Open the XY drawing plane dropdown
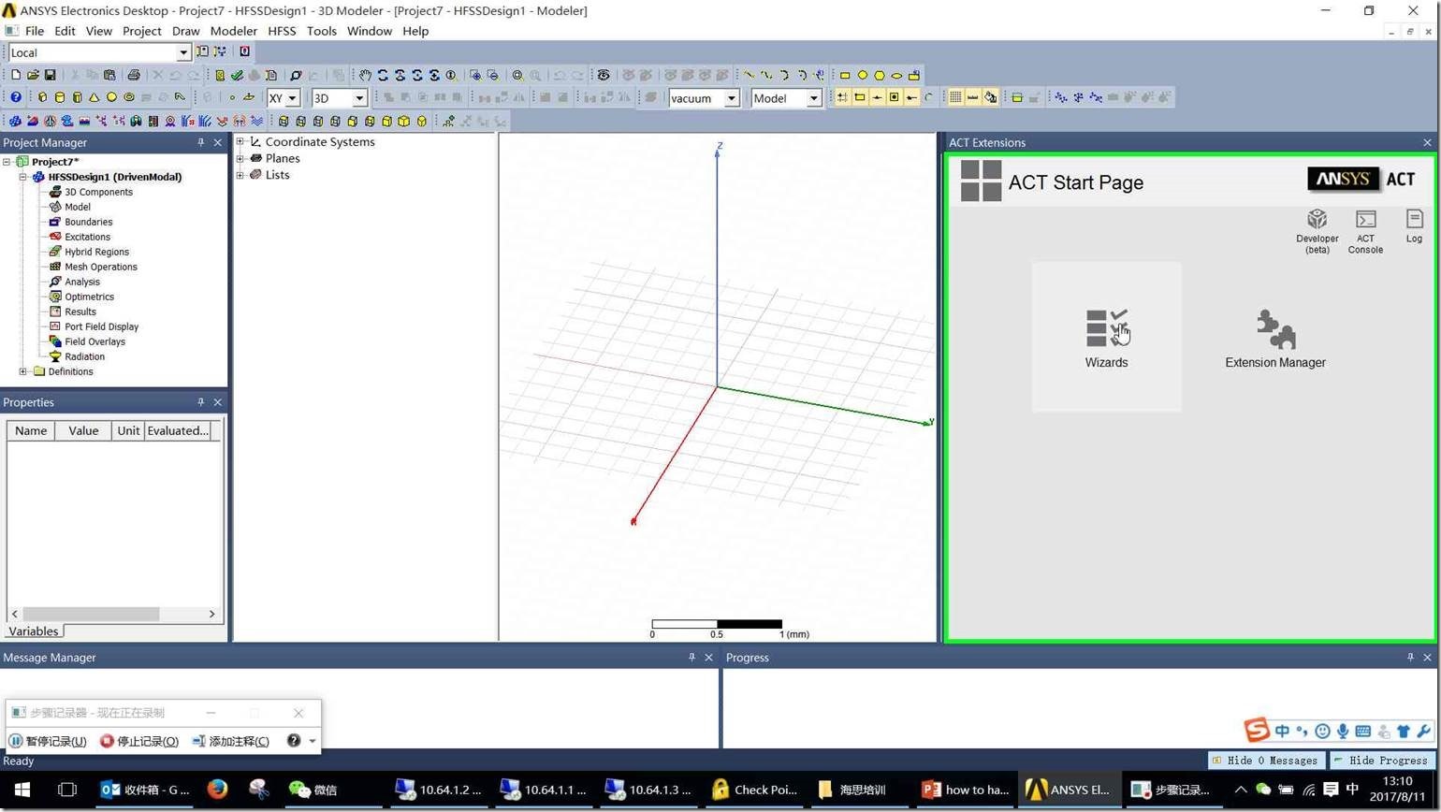This screenshot has height=812, width=1441. pos(292,98)
